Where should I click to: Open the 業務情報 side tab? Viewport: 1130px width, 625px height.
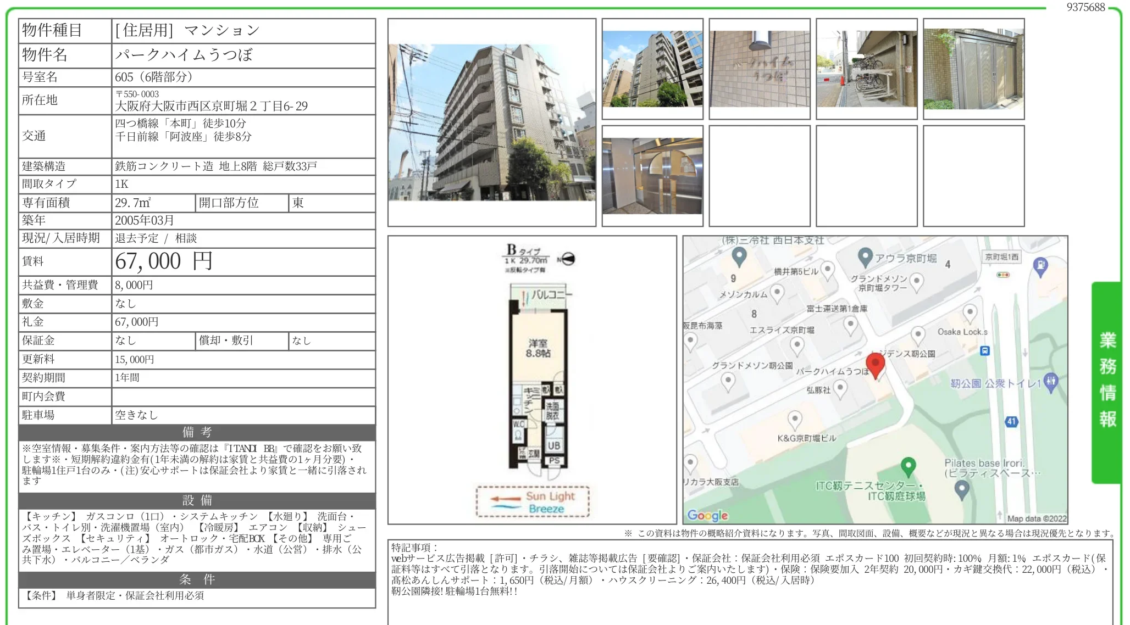[1107, 381]
